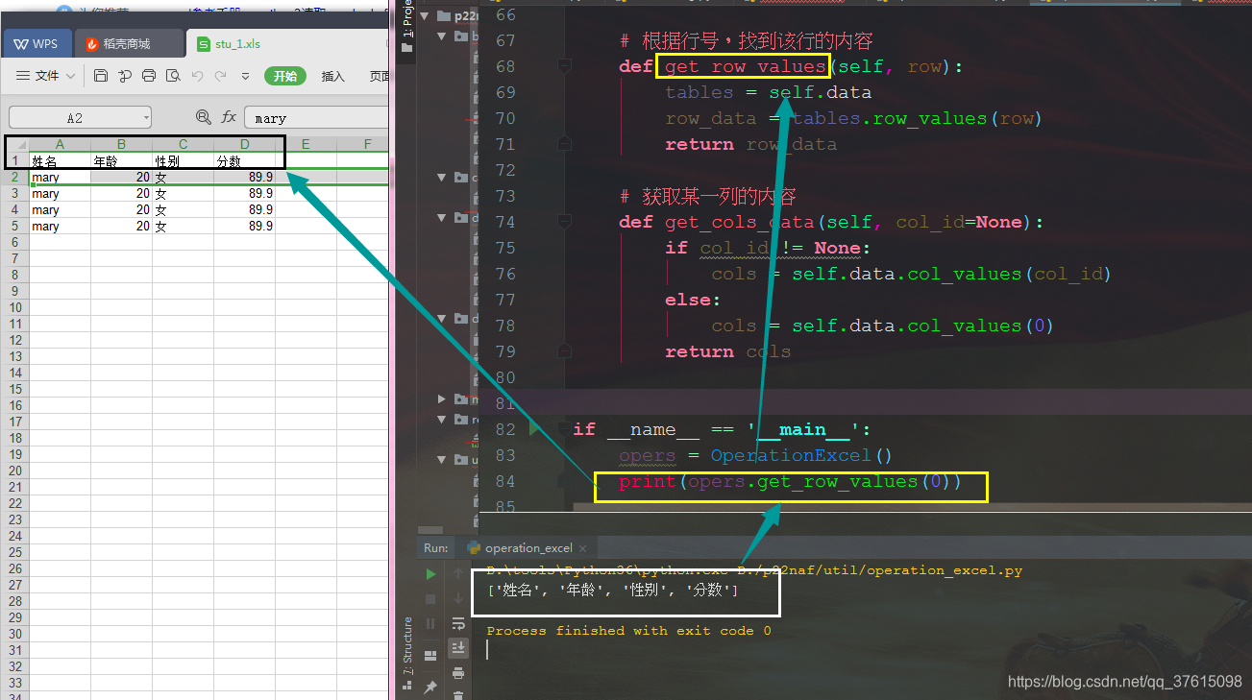Image resolution: width=1252 pixels, height=700 pixels.
Task: Select row 10 header in WPS
Action: click(x=14, y=308)
